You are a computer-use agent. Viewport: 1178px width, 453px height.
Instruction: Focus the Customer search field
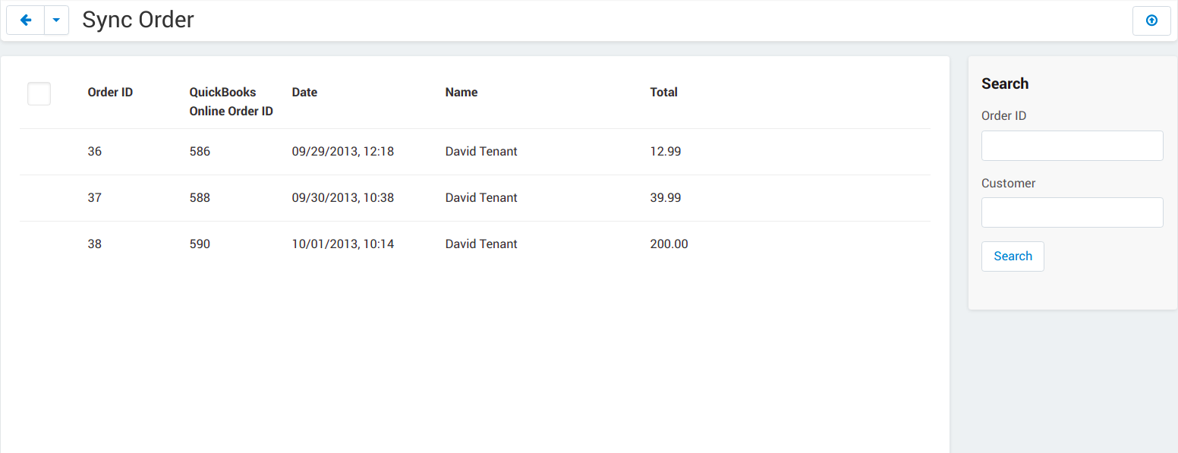pos(1072,212)
